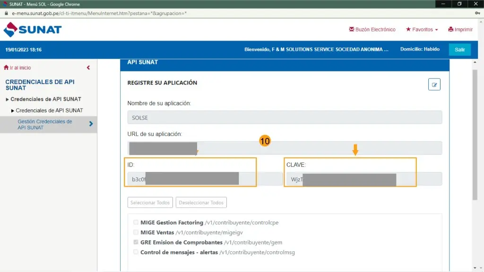This screenshot has width=484, height=272.
Task: Toggle MIGE Ventas checkbox
Action: pos(136,232)
